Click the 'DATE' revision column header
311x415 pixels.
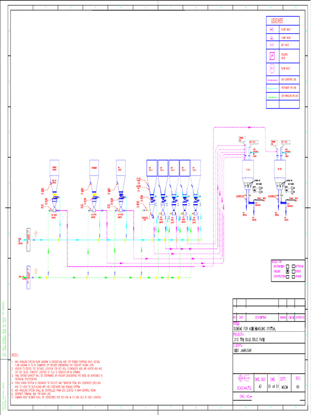click(x=241, y=317)
